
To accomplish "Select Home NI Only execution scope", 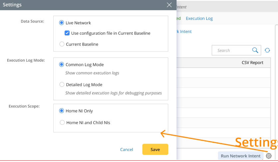I will coord(62,111).
